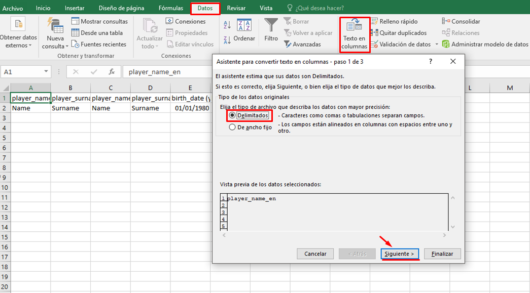The width and height of the screenshot is (530, 293).
Task: Click the disabled Atrás button
Action: coord(357,254)
